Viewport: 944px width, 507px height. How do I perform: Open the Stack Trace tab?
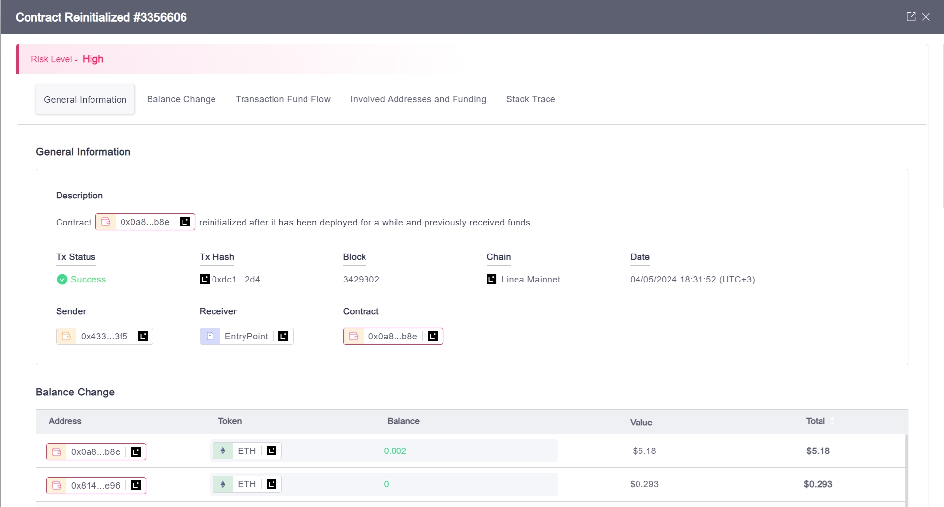point(530,99)
